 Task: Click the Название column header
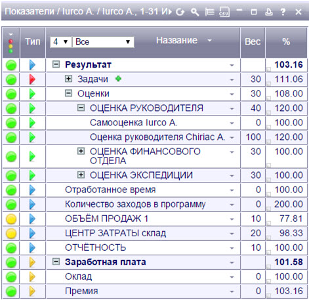coord(176,41)
